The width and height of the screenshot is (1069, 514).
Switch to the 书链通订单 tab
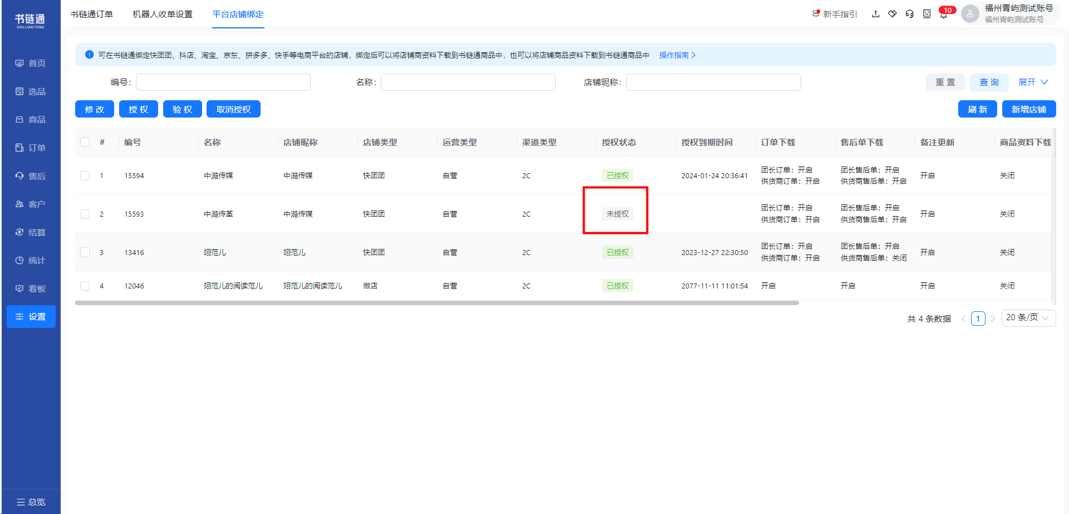[92, 14]
